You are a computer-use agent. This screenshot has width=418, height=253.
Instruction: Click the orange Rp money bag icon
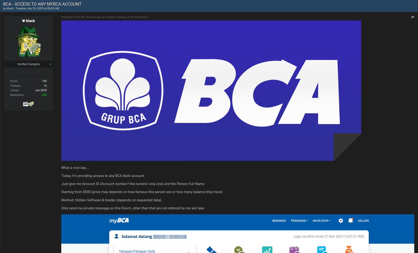(x=349, y=250)
